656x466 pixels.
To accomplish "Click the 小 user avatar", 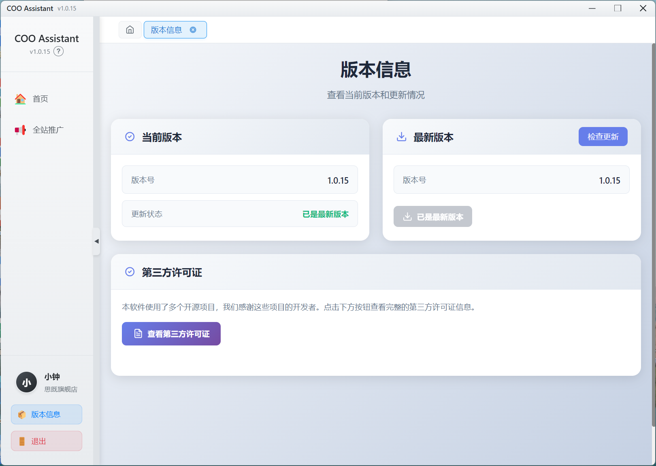I will (x=27, y=382).
